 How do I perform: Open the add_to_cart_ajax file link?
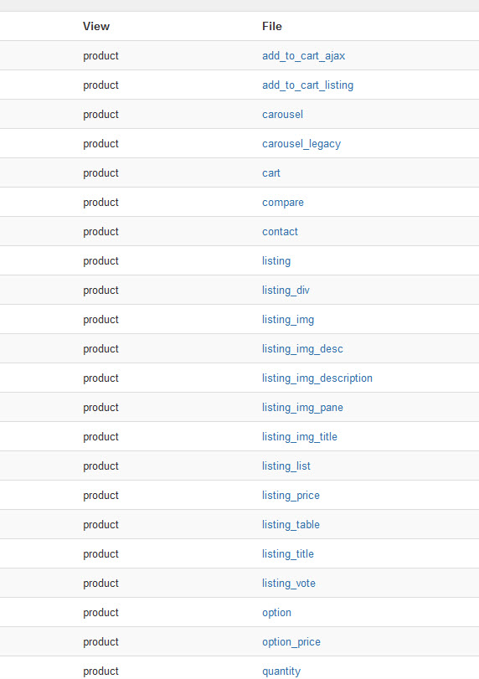(x=304, y=56)
